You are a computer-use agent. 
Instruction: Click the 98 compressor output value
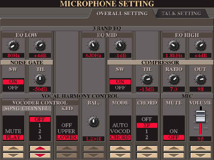click(x=201, y=89)
